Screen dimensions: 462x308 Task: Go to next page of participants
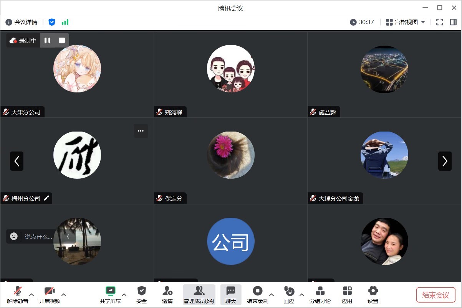coord(445,161)
